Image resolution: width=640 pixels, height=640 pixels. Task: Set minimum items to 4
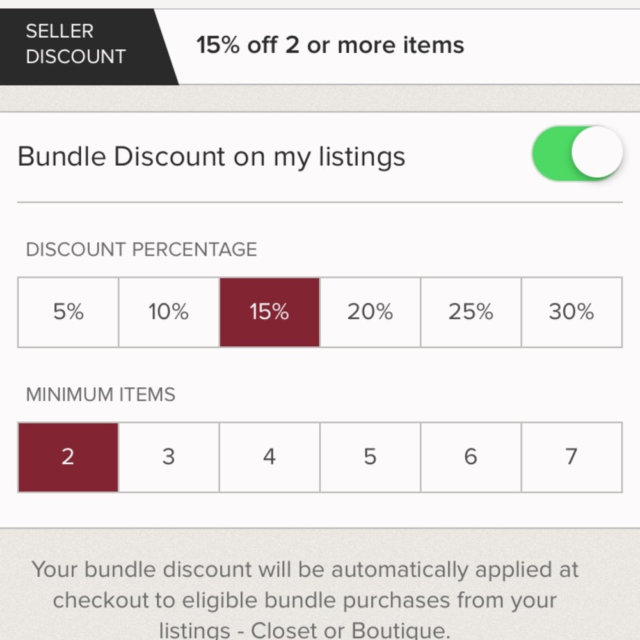[269, 457]
